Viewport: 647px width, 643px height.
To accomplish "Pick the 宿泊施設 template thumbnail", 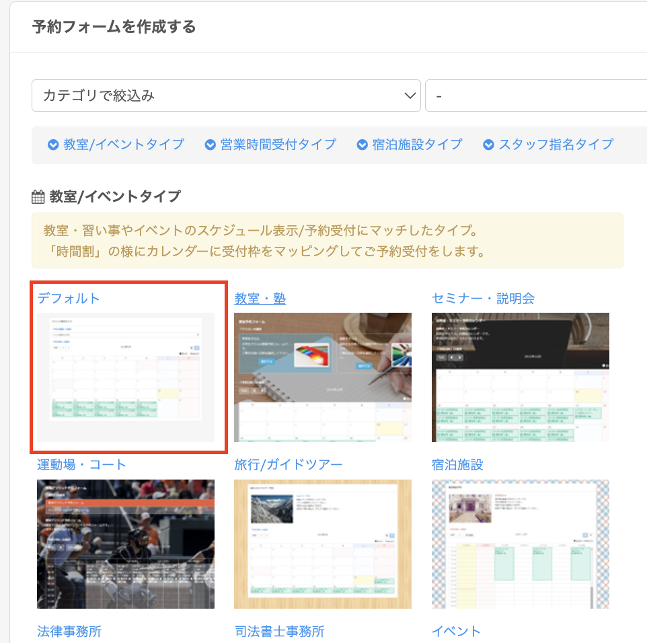I will click(x=521, y=543).
